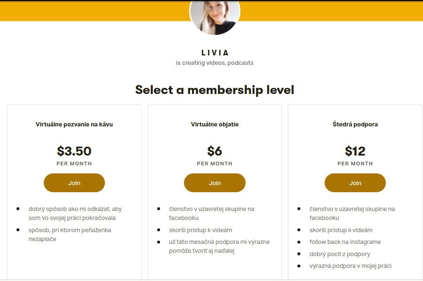Image resolution: width=423 pixels, height=281 pixels.
Task: Join the $3.50 per month tier
Action: (74, 183)
